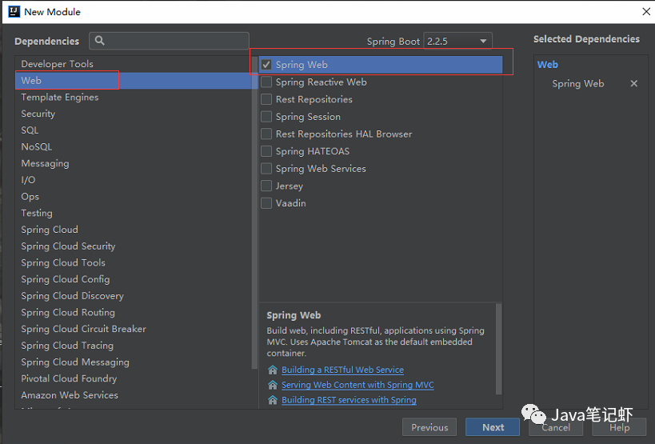Screen dimensions: 655x444
Task: Click the dependencies search input field
Action: tap(170, 41)
